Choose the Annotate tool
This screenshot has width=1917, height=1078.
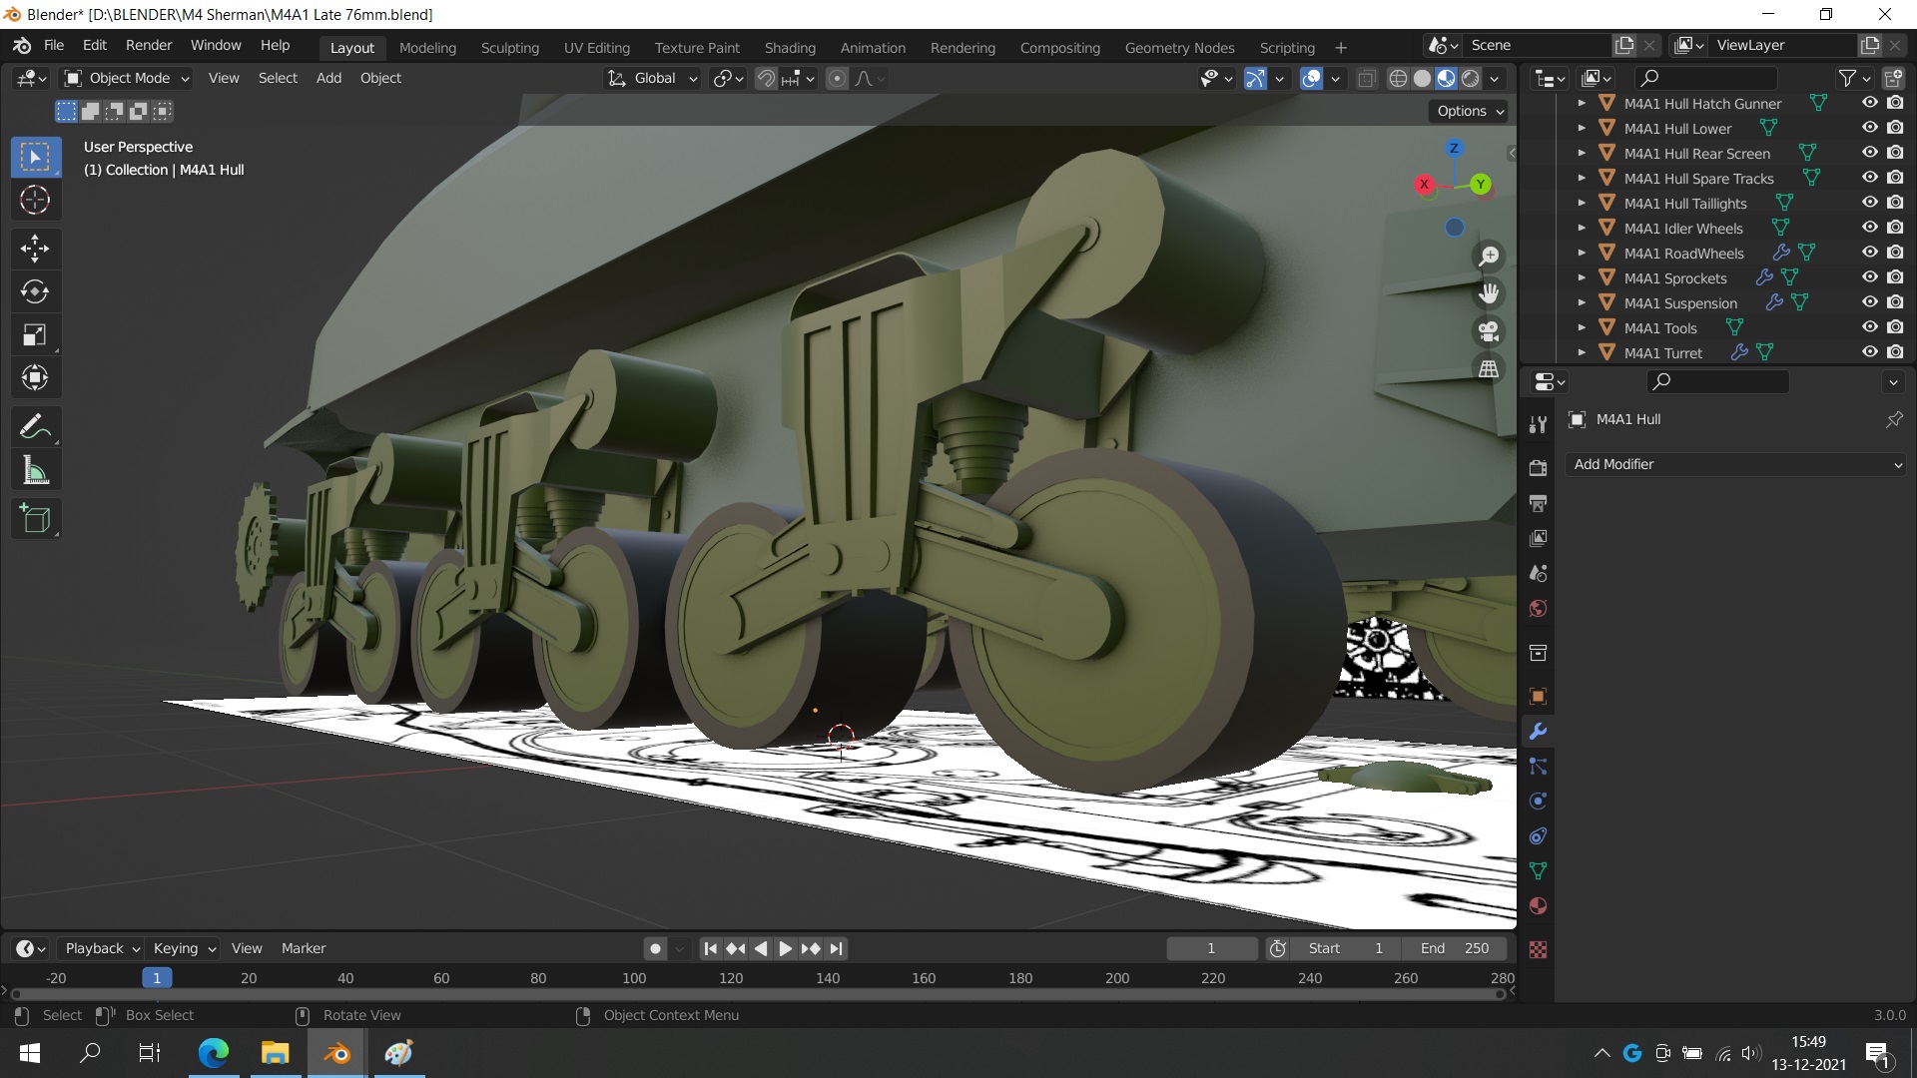pyautogui.click(x=35, y=427)
